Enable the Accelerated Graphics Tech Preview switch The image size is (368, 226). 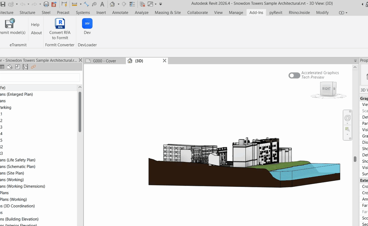(294, 75)
